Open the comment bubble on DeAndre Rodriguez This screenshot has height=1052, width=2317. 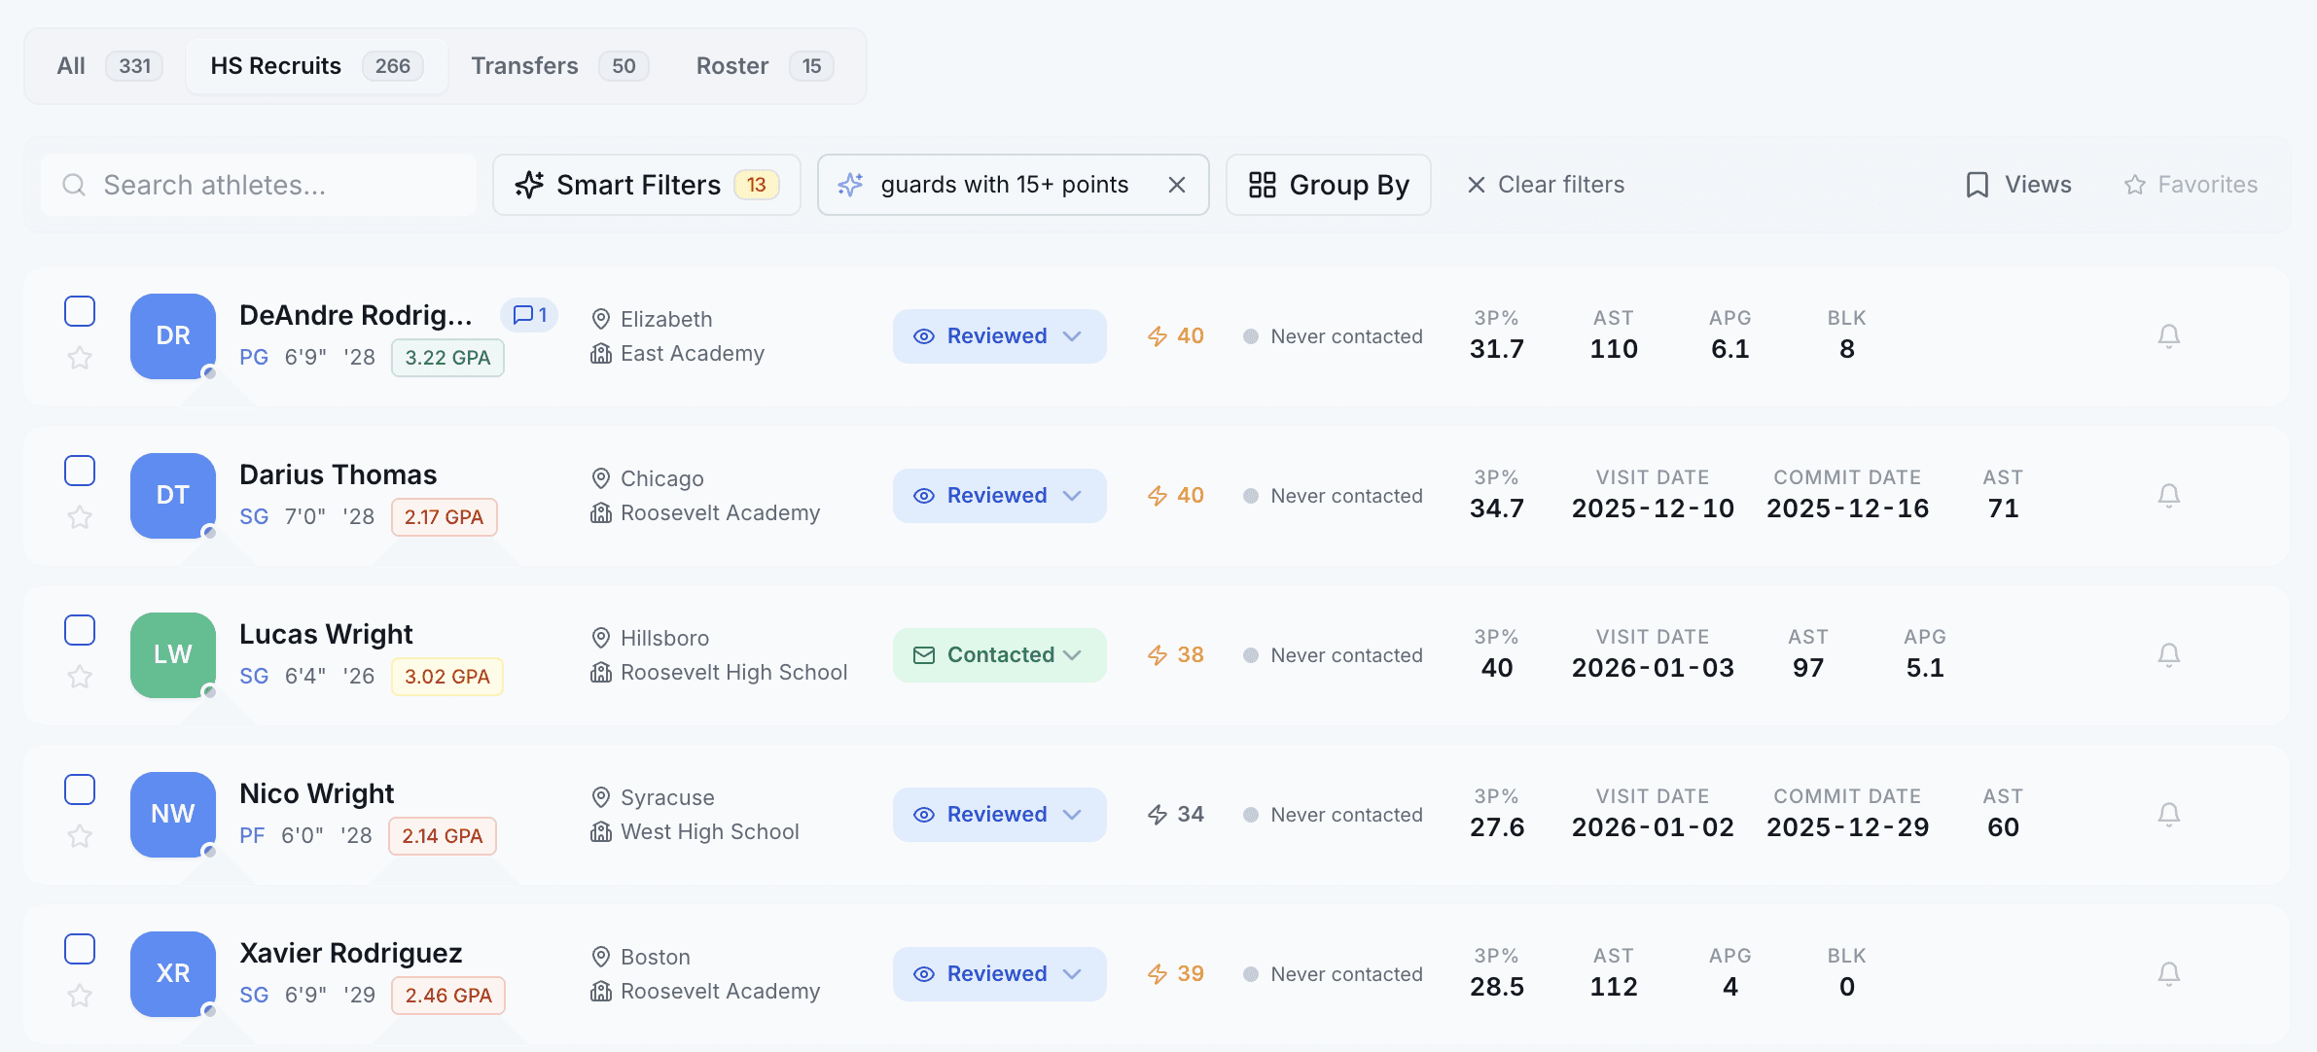point(529,315)
